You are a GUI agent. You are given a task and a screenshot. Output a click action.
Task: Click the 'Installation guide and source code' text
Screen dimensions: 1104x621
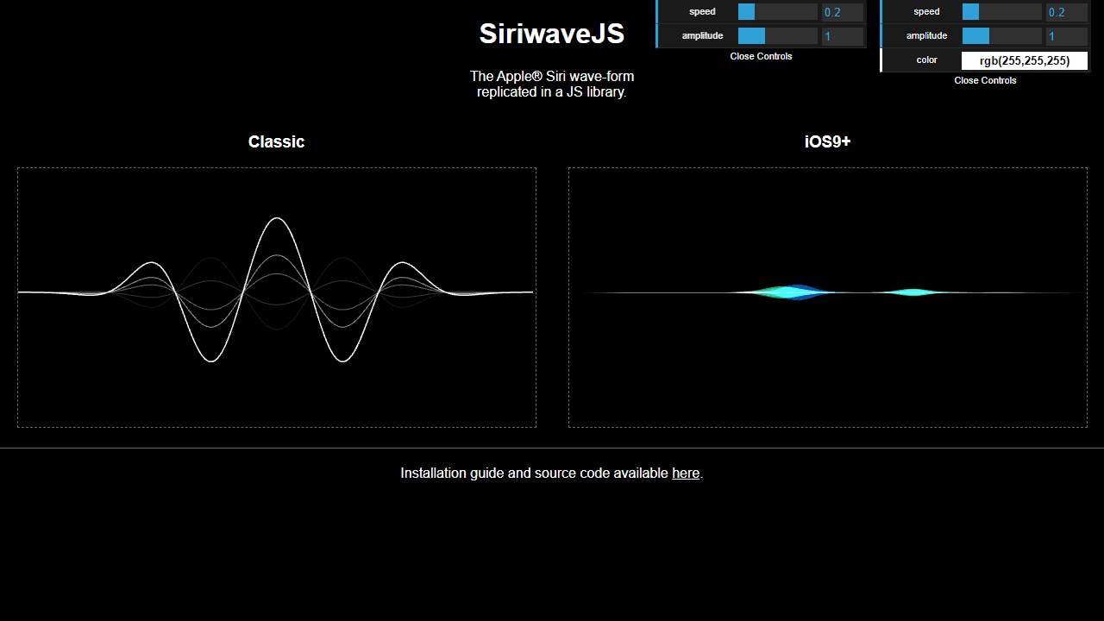pyautogui.click(x=534, y=473)
